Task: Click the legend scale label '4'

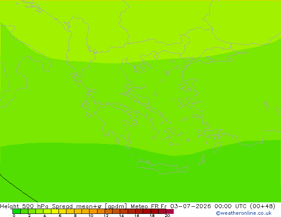Action: point(45,216)
